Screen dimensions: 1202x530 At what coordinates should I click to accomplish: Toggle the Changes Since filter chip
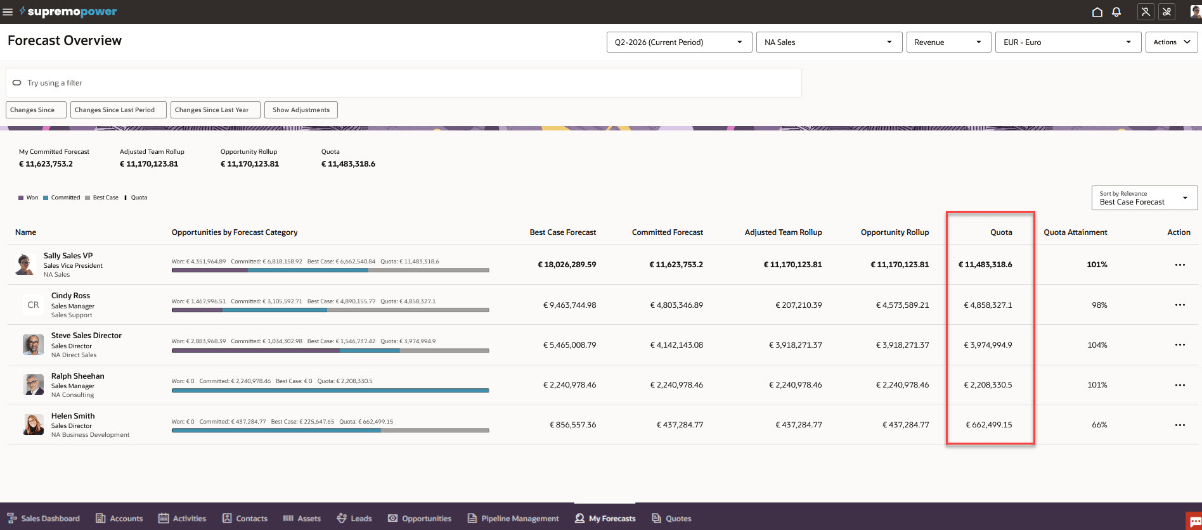coord(36,110)
